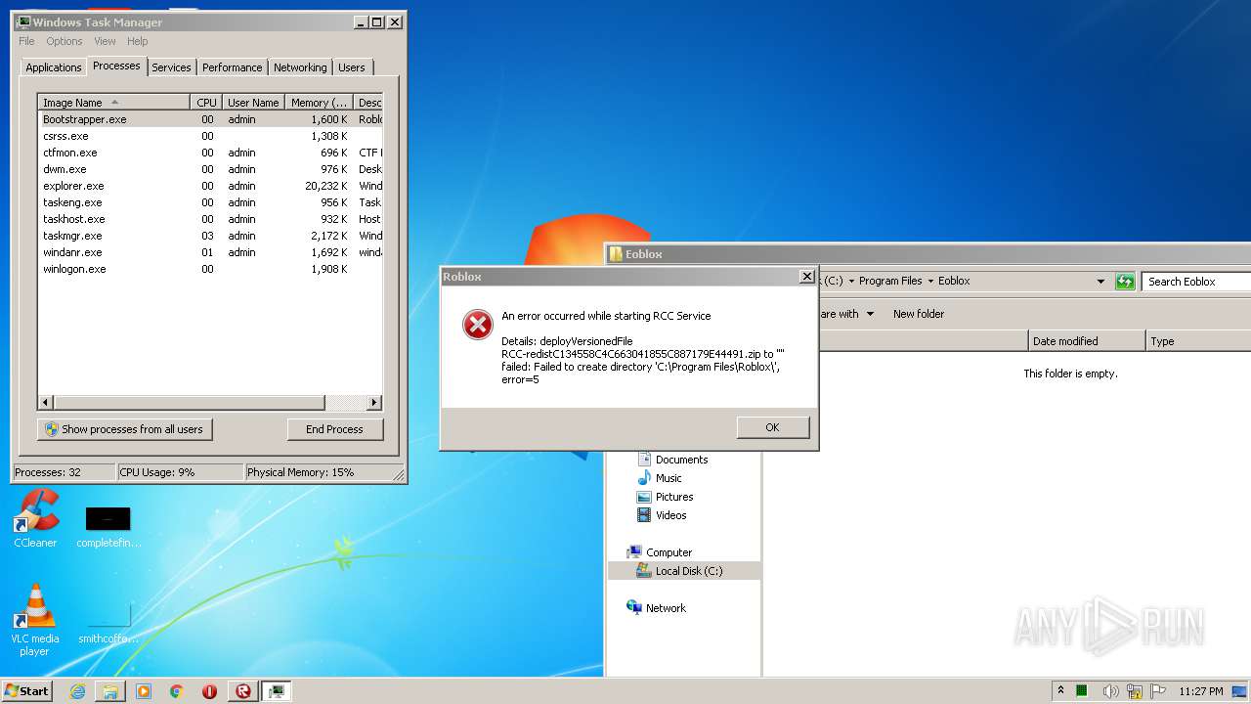Click the End Process button
Screen dimensions: 1251x704
tap(335, 429)
